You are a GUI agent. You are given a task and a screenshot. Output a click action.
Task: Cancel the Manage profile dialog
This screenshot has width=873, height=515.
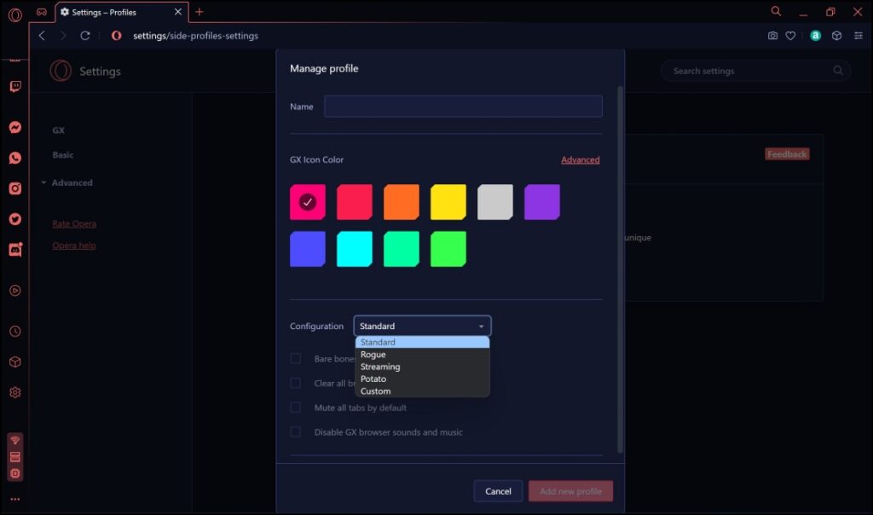tap(498, 491)
